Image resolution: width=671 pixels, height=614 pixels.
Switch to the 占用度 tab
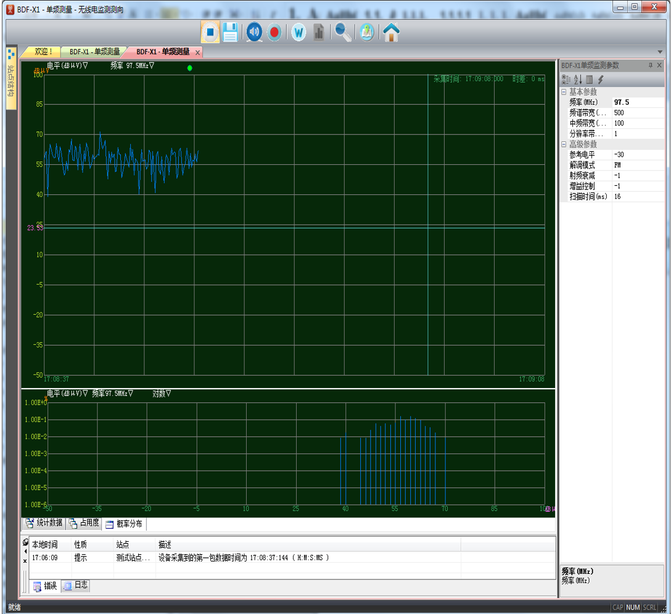coord(84,523)
